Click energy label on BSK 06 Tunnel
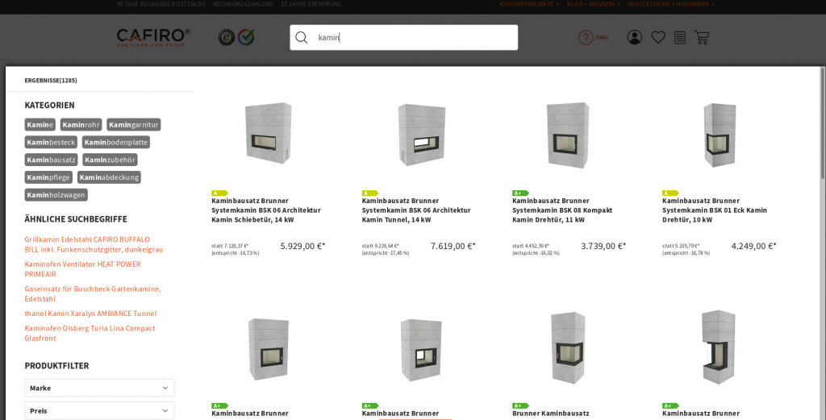The width and height of the screenshot is (826, 420). pyautogui.click(x=369, y=193)
